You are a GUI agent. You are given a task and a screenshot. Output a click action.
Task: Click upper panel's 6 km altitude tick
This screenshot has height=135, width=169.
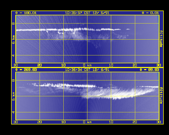(x=13, y=40)
